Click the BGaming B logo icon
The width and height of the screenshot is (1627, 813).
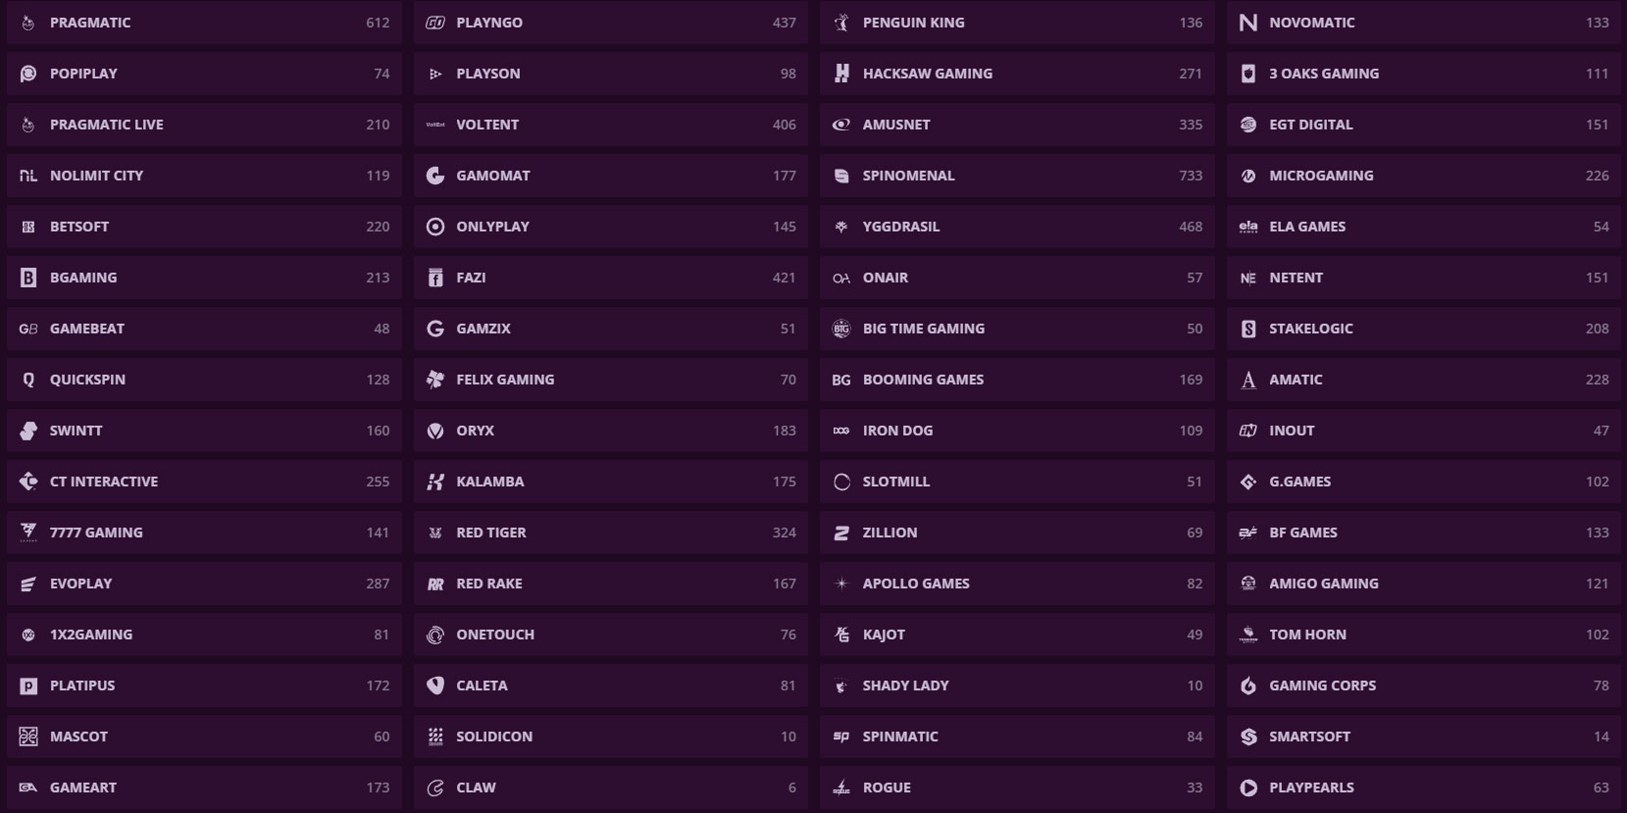click(x=28, y=278)
